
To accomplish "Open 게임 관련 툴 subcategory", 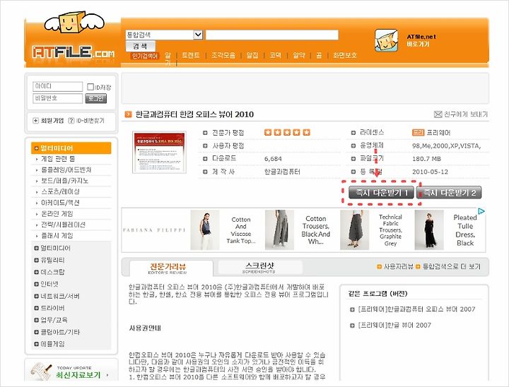I will pyautogui.click(x=58, y=159).
